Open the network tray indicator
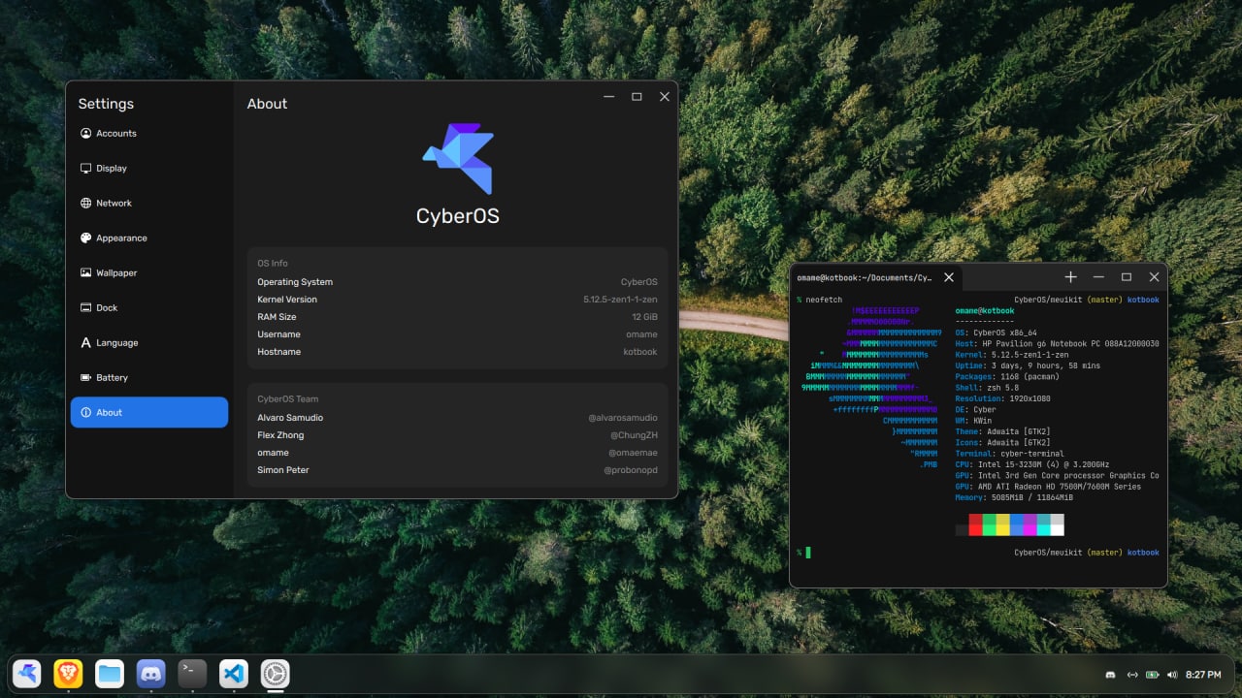This screenshot has width=1242, height=698. 1131,674
